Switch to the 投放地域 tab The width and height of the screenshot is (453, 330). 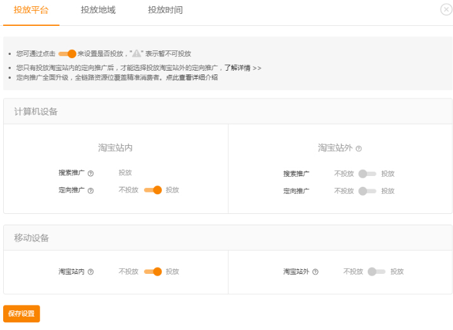(98, 10)
